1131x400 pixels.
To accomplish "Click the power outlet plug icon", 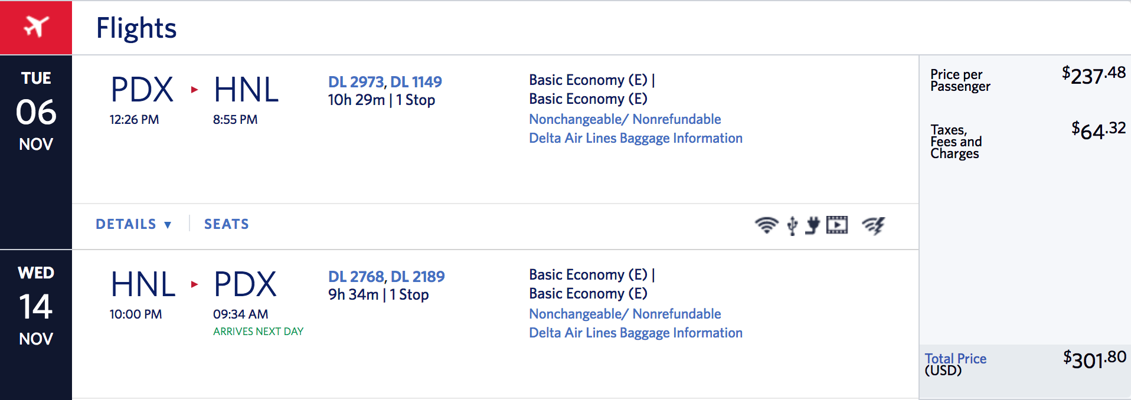I will click(813, 225).
